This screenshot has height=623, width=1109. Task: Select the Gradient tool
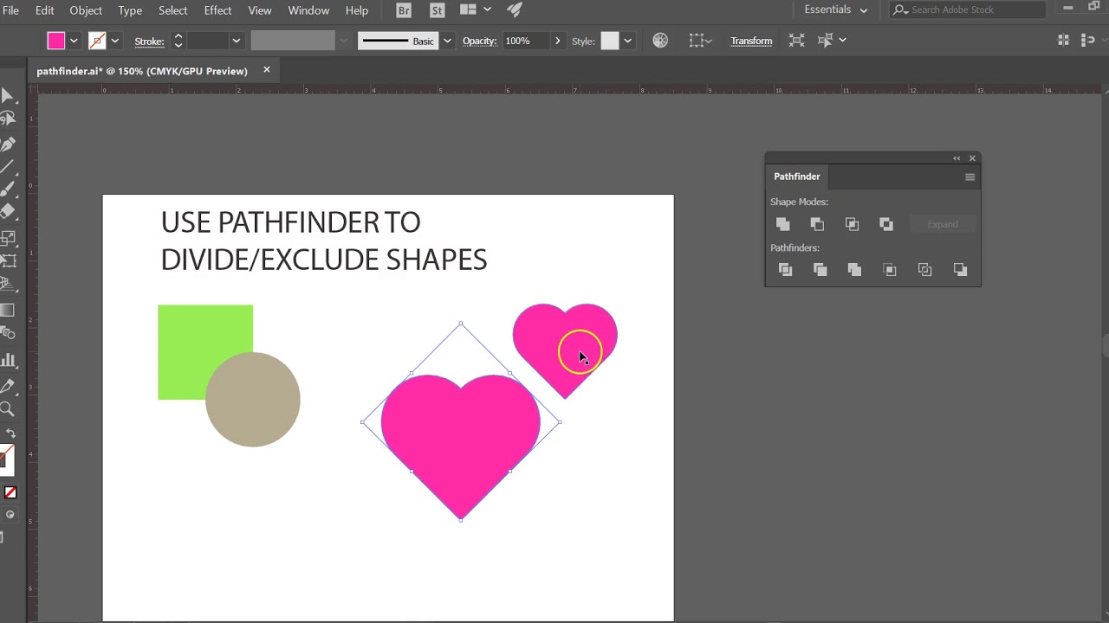coord(7,311)
